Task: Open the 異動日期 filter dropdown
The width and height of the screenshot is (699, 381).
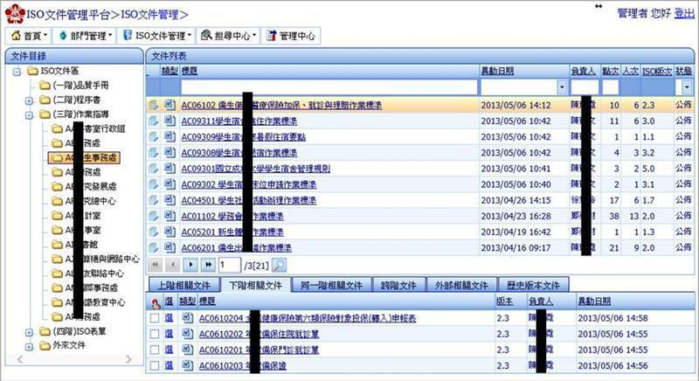Action: click(x=562, y=87)
